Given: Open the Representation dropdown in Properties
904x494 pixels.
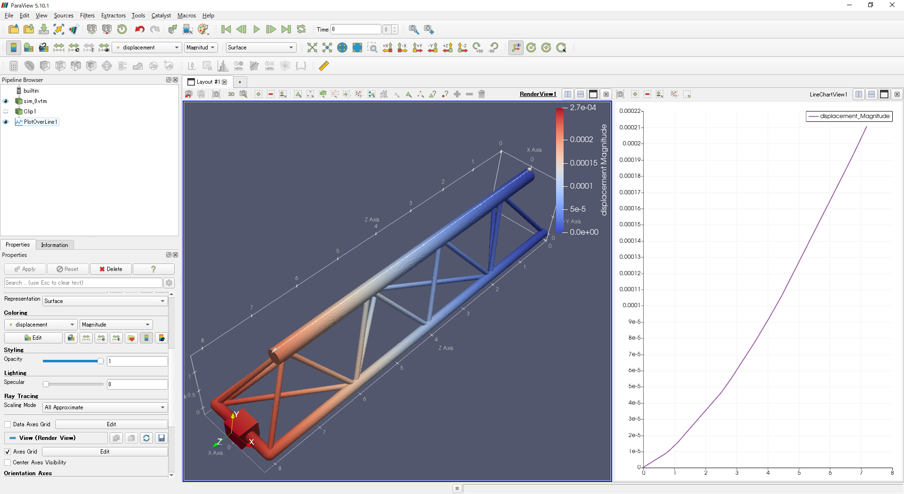Looking at the screenshot, I should tap(105, 301).
